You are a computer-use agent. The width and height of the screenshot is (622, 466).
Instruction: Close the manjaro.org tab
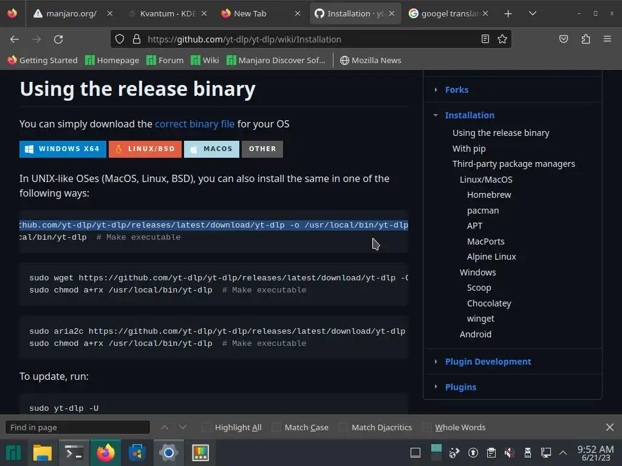click(110, 13)
